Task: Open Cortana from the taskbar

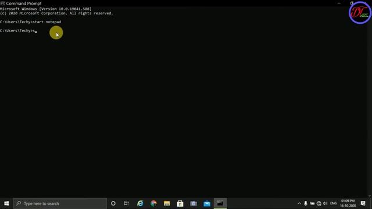Action: click(113, 203)
